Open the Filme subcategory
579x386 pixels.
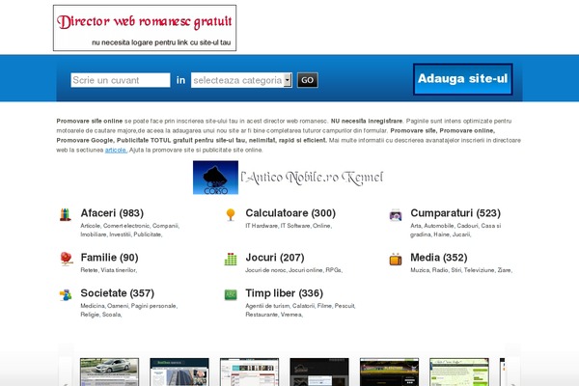click(324, 306)
